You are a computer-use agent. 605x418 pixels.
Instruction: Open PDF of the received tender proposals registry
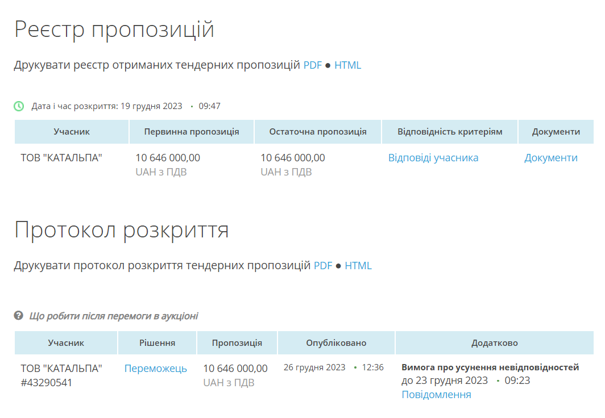312,65
